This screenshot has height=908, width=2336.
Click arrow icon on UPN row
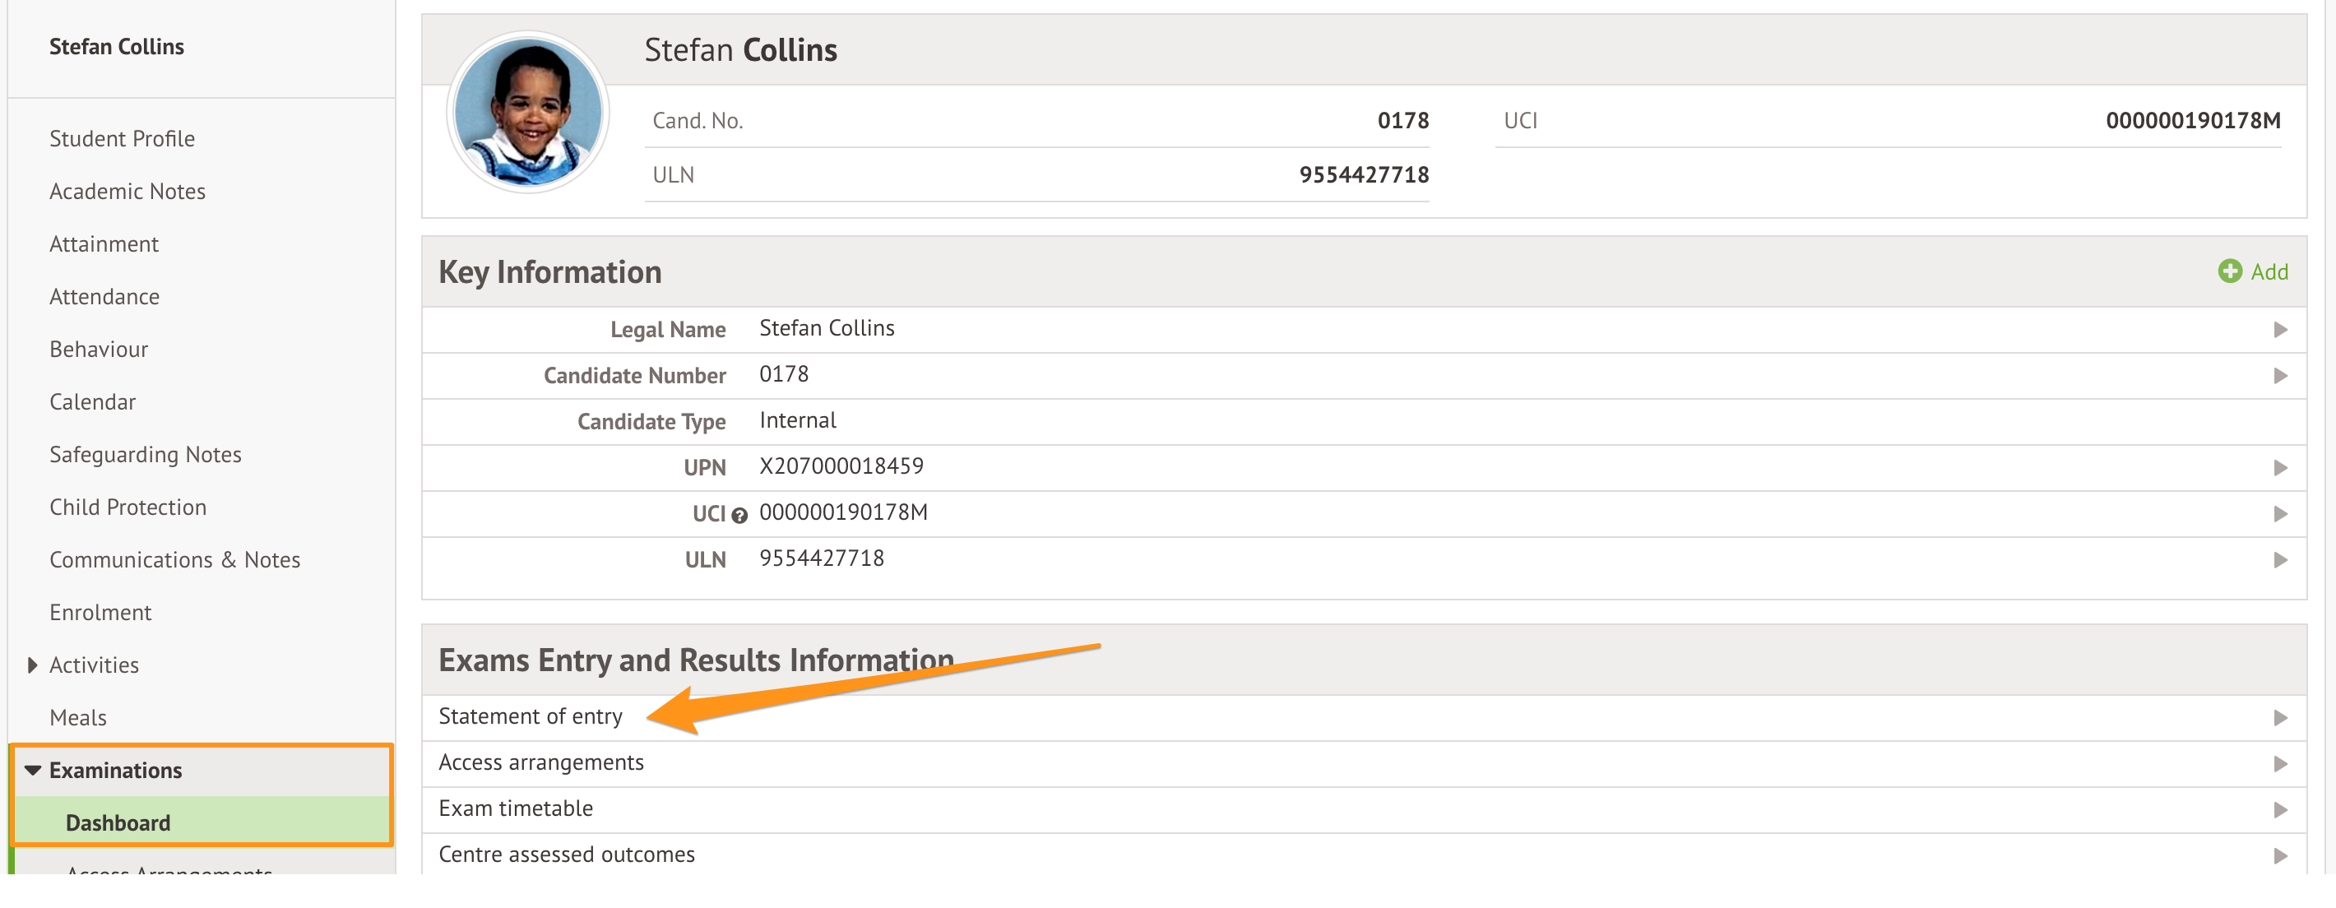click(x=2280, y=468)
